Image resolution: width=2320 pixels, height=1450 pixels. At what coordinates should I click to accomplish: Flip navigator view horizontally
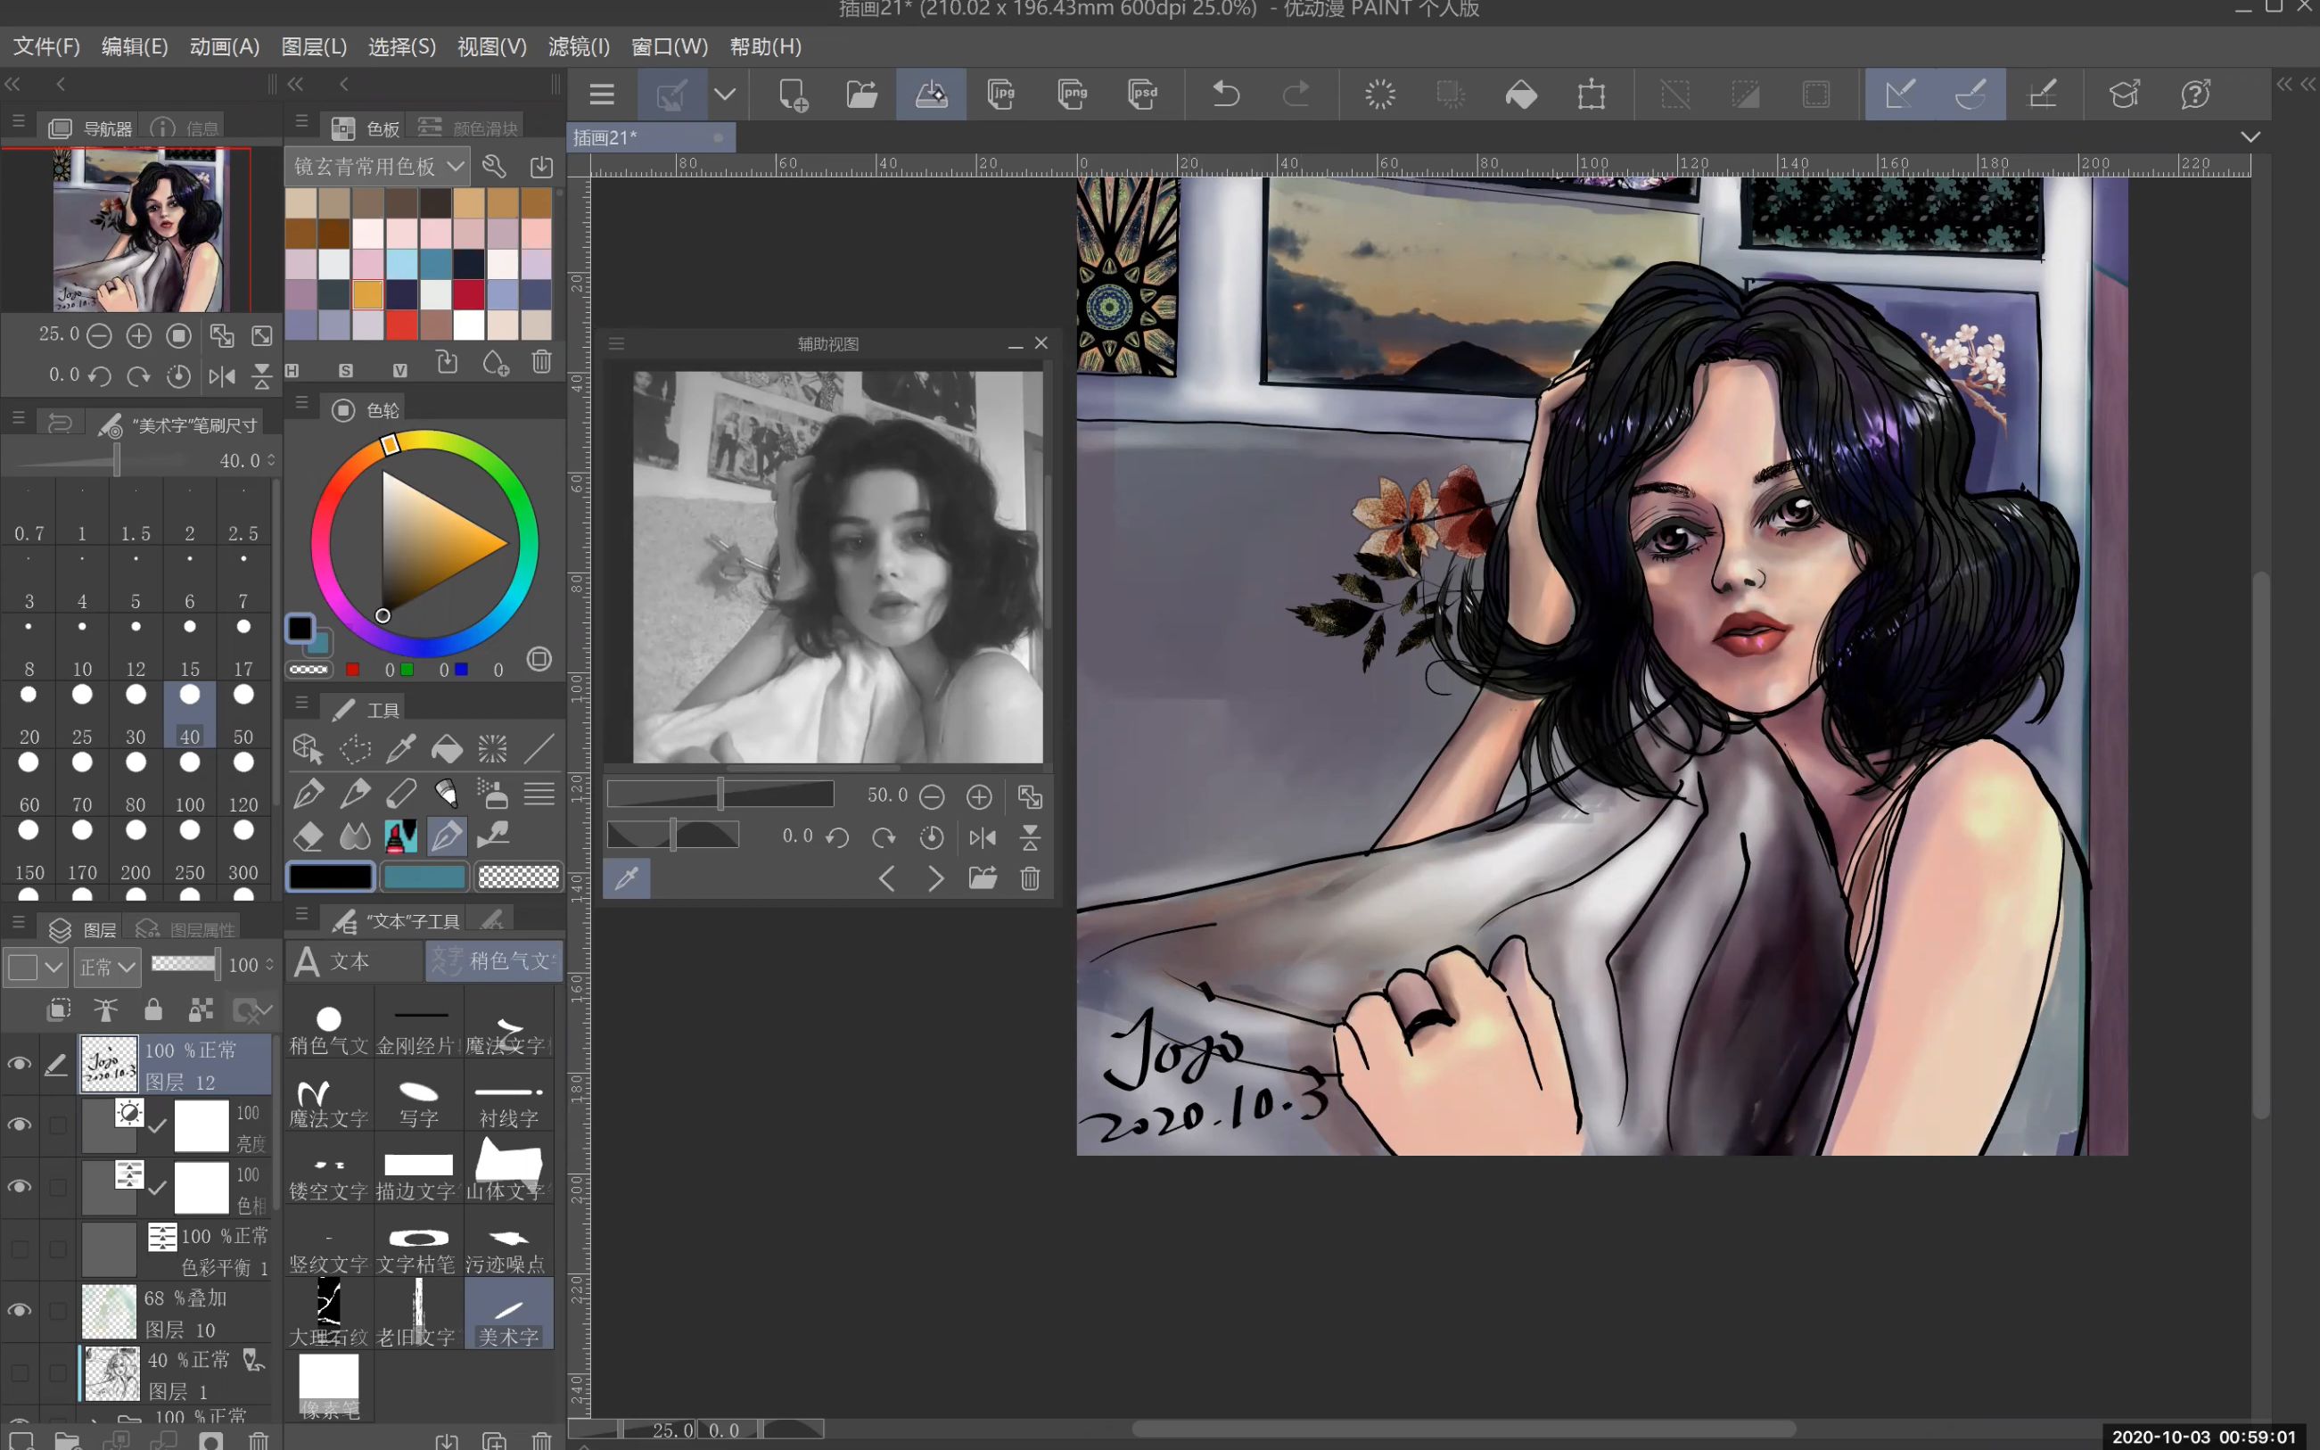221,376
